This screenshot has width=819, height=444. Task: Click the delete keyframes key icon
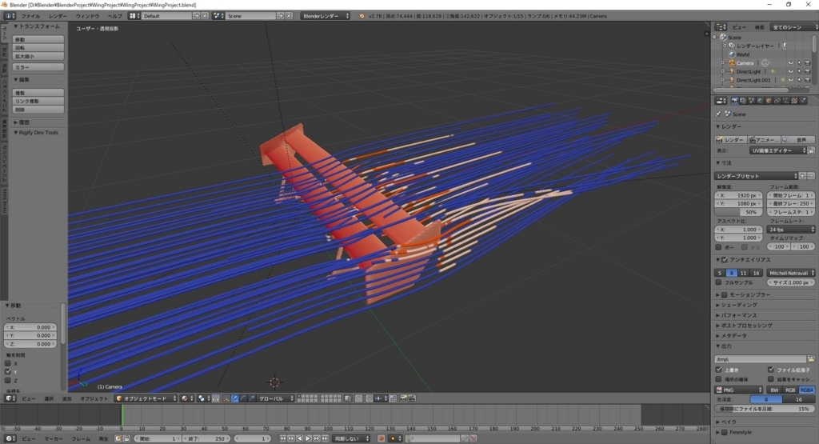click(x=473, y=438)
